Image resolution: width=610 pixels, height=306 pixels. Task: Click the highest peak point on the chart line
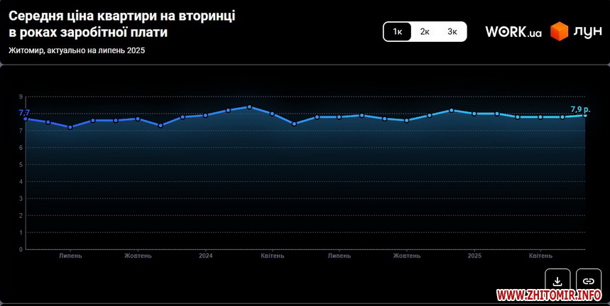[x=249, y=106]
